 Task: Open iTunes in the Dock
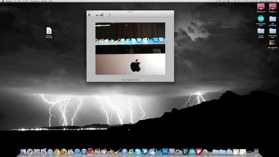coord(77,152)
